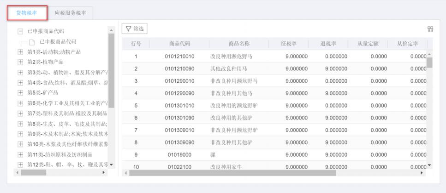Expand 第11类-纺织原料及纺织制品 node
Image resolution: width=446 pixels, height=193 pixels.
click(20, 154)
